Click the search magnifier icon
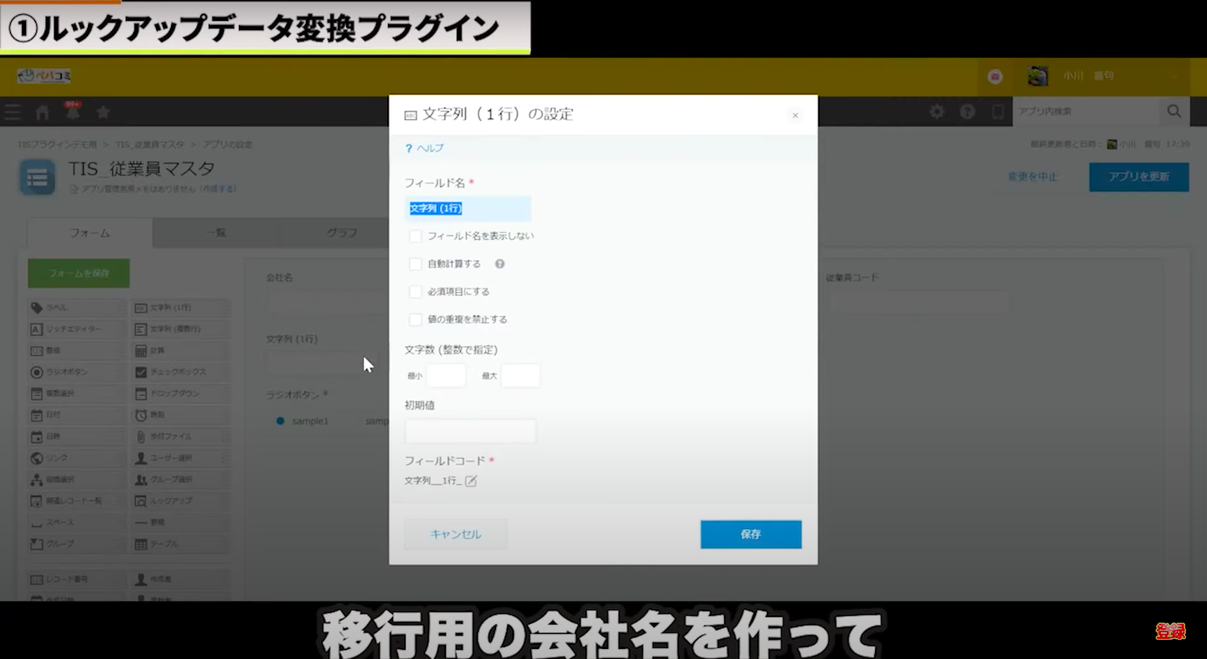Viewport: 1207px width, 659px height. point(1173,112)
